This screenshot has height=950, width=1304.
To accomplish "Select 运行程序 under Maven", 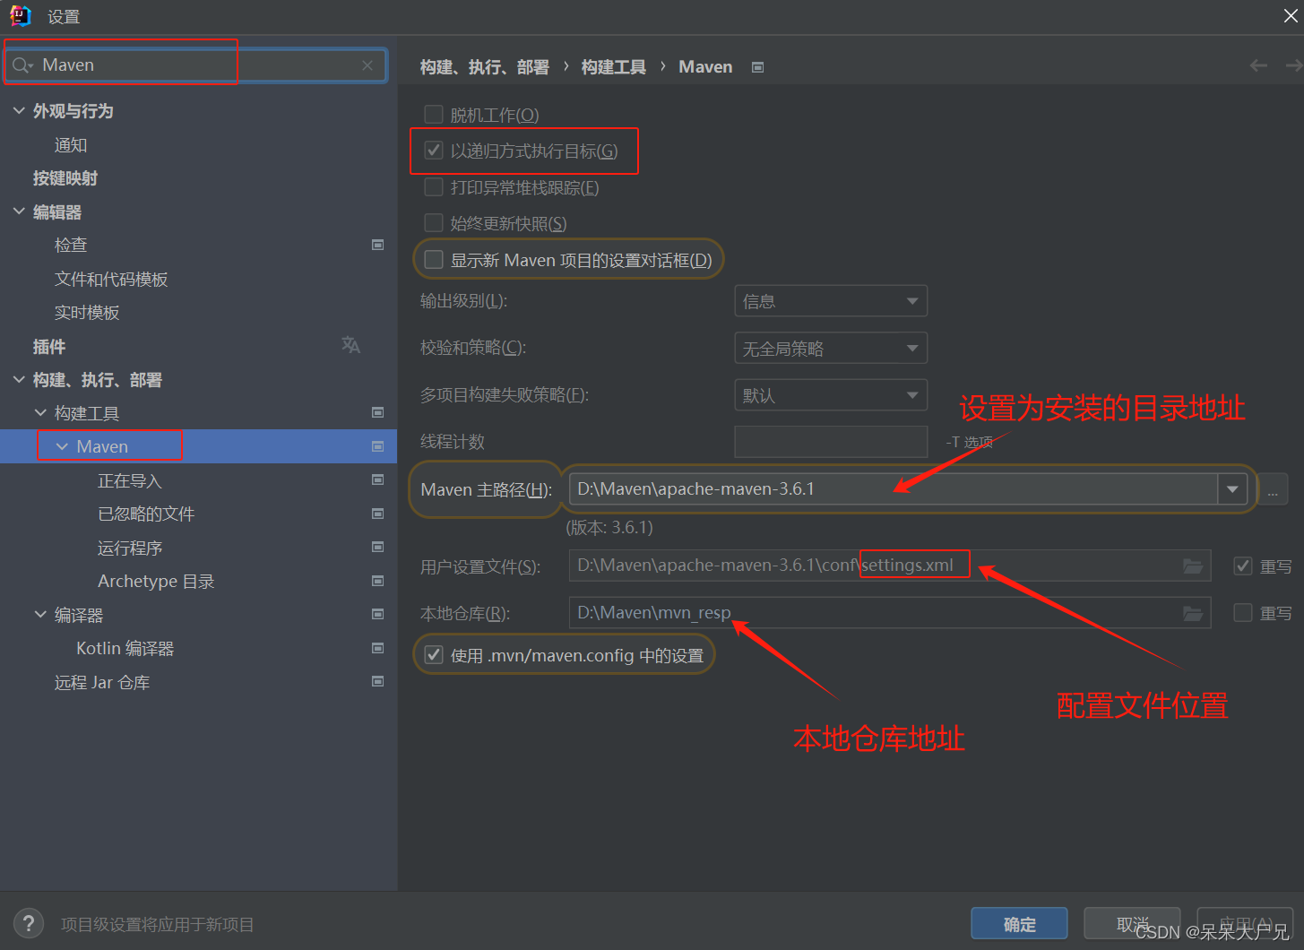I will click(x=130, y=548).
